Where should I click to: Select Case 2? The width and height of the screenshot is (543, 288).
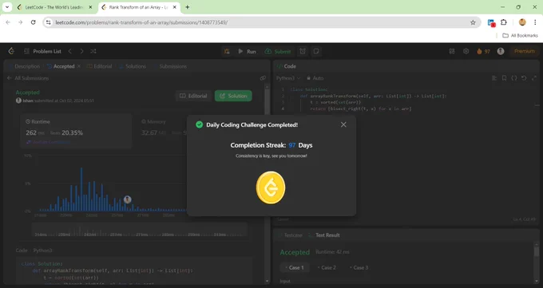coord(327,267)
